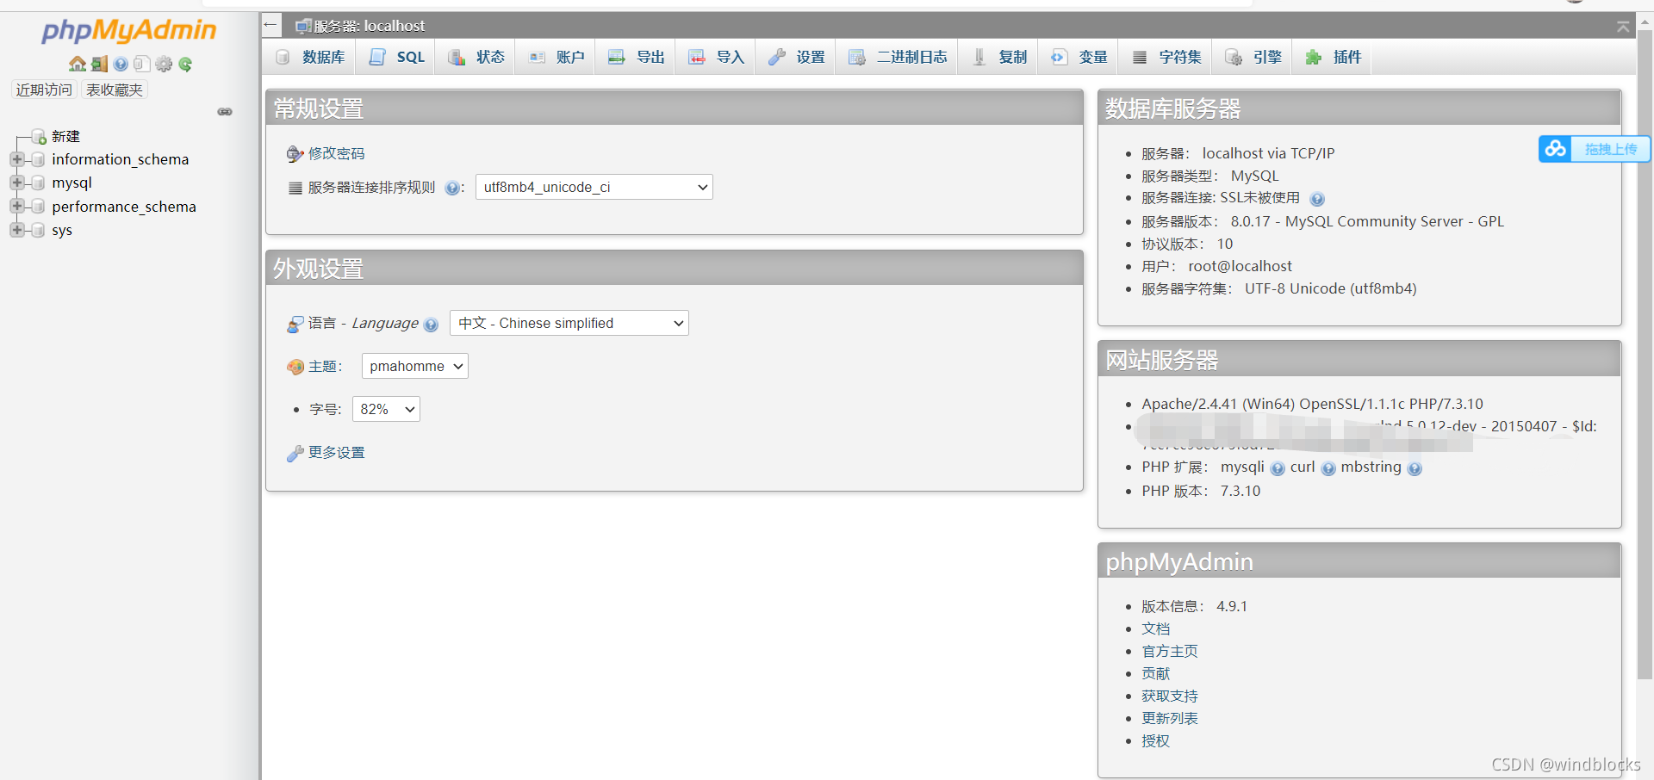
Task: Click the 获取支持 link
Action: [1169, 696]
